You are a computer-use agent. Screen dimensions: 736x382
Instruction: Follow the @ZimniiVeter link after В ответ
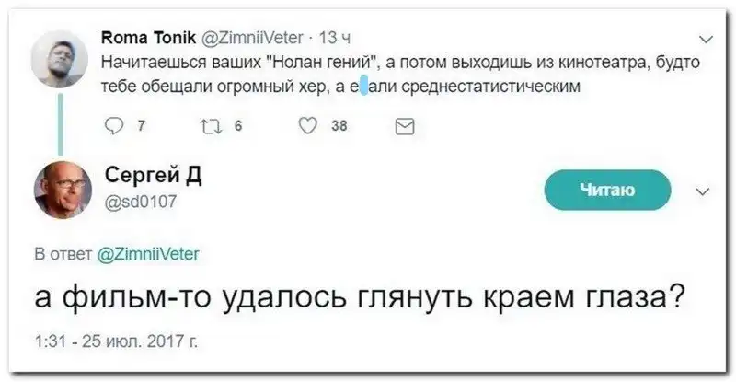(147, 253)
